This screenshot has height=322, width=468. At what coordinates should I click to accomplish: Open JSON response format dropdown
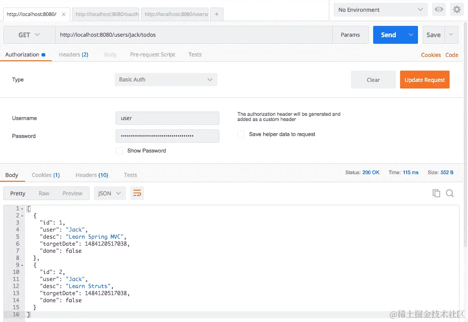(109, 193)
